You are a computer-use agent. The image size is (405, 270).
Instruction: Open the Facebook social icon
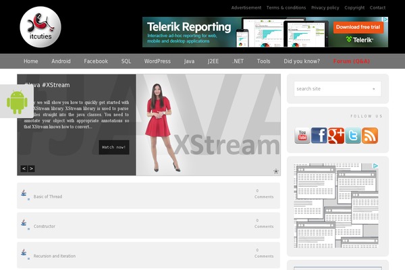pos(319,136)
